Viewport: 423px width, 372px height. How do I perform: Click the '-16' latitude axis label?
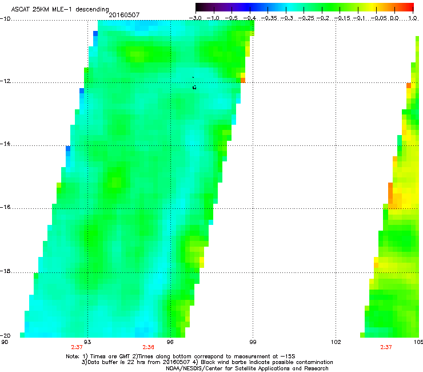coord(5,207)
